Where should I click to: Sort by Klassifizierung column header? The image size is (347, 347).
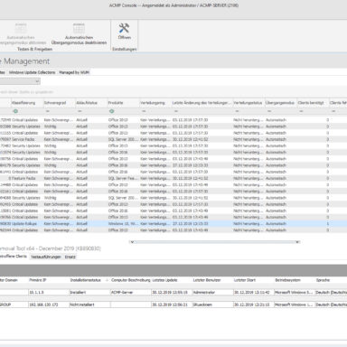coord(27,103)
